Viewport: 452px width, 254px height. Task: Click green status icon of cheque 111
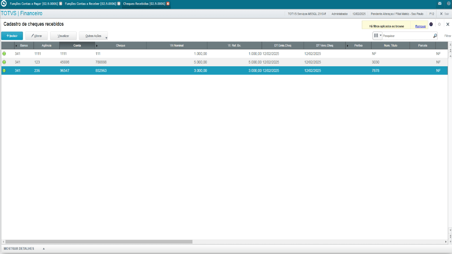[x=4, y=54]
